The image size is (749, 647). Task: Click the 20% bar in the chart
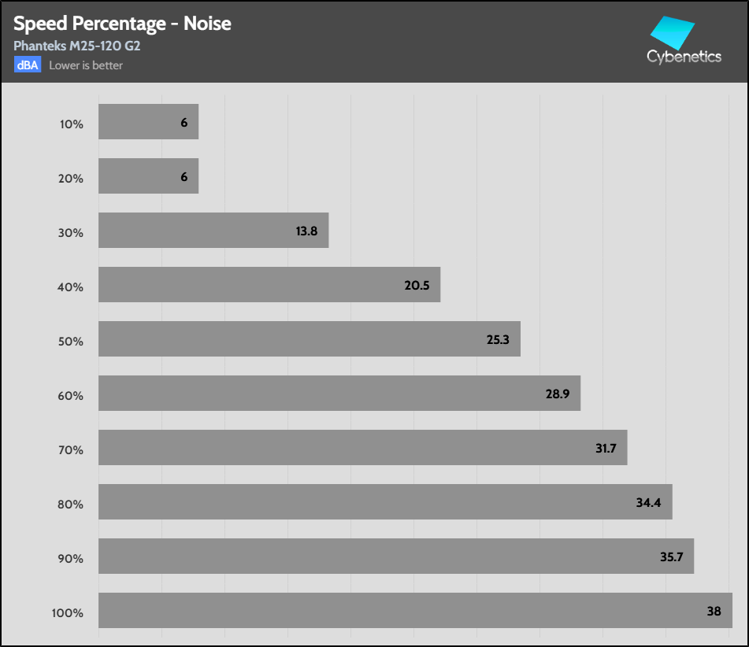click(148, 176)
